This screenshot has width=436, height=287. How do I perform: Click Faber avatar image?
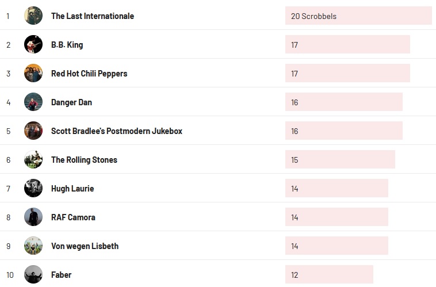tap(33, 274)
